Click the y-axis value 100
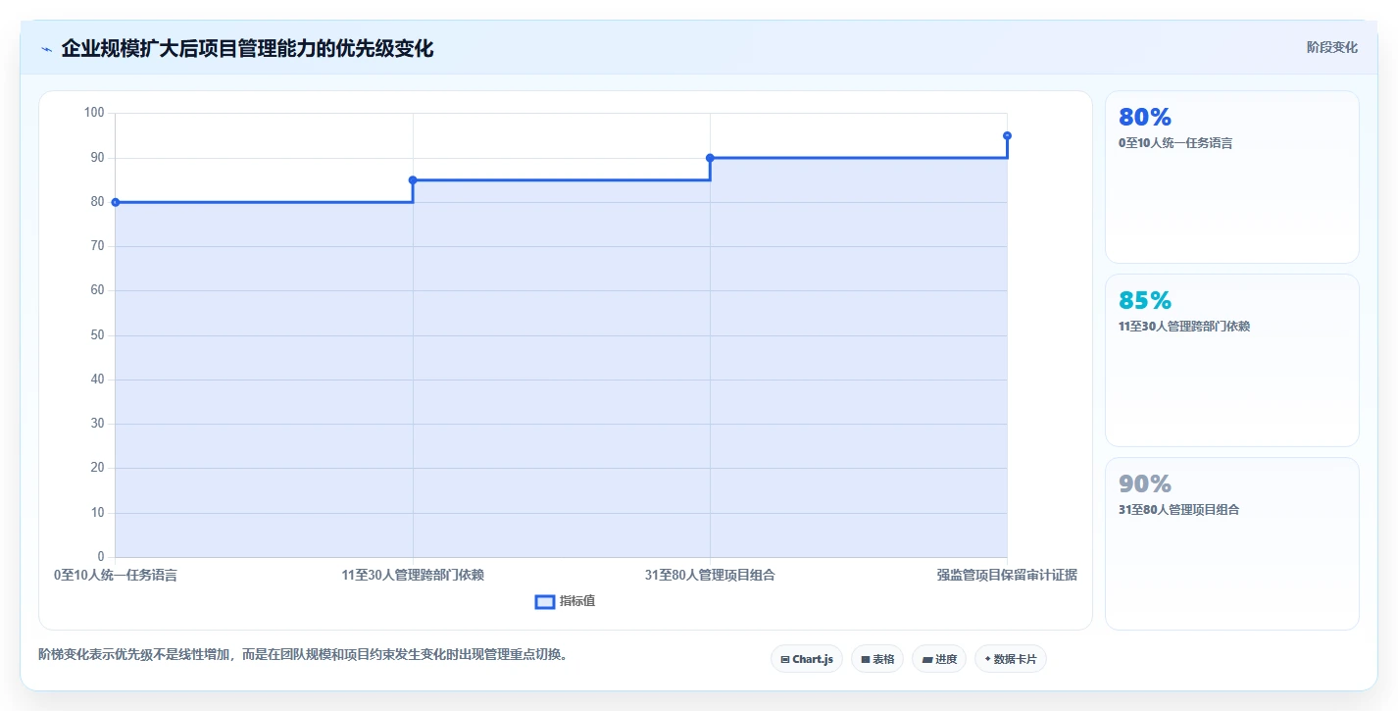This screenshot has height=711, width=1398. 94,113
